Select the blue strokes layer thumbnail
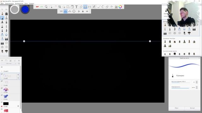Image resolution: width=202 pixels, height=113 pixels. click(x=6, y=96)
